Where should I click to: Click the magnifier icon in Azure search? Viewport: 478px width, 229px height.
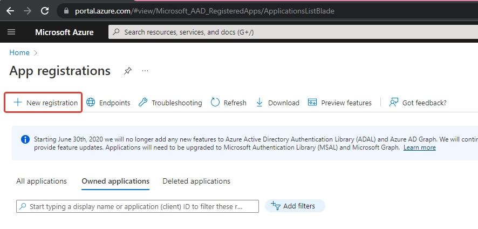click(116, 32)
